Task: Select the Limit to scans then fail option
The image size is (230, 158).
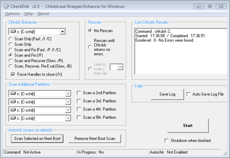Action: [x=90, y=69]
